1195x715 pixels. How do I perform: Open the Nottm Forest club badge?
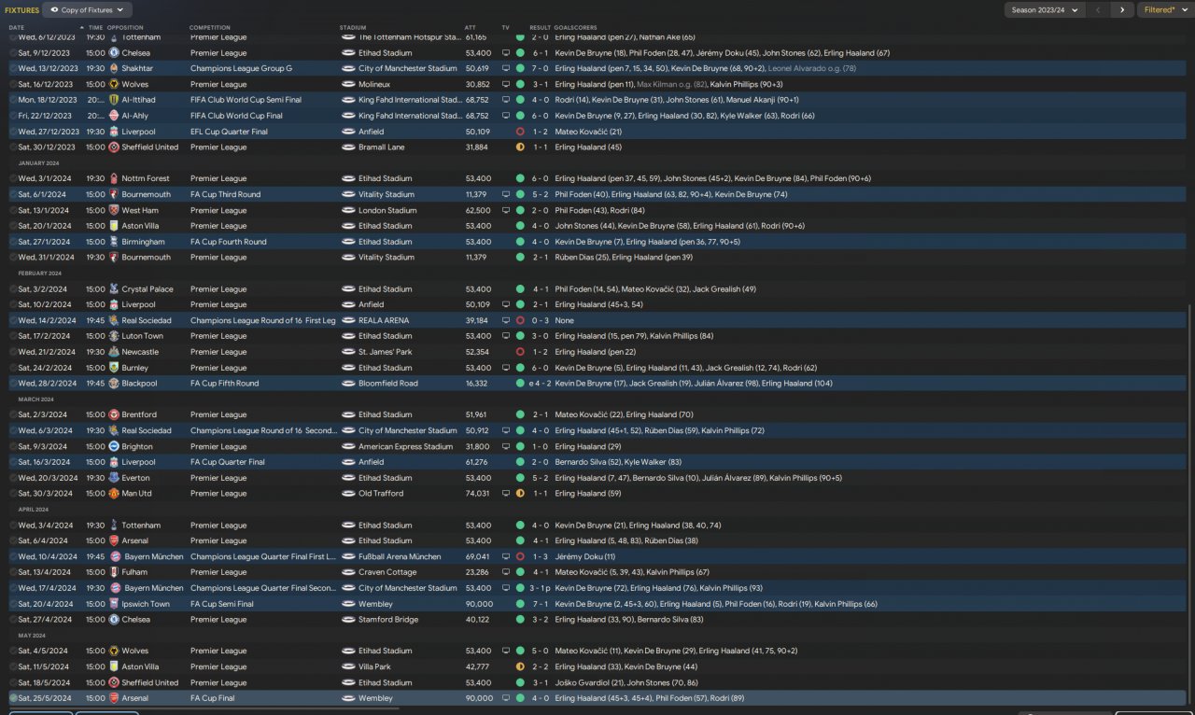[114, 178]
